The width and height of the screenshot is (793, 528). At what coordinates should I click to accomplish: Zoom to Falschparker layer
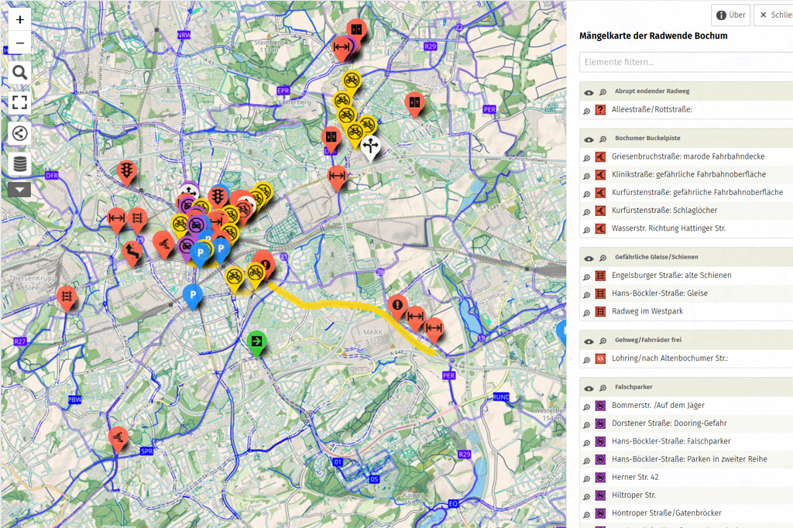tap(602, 389)
